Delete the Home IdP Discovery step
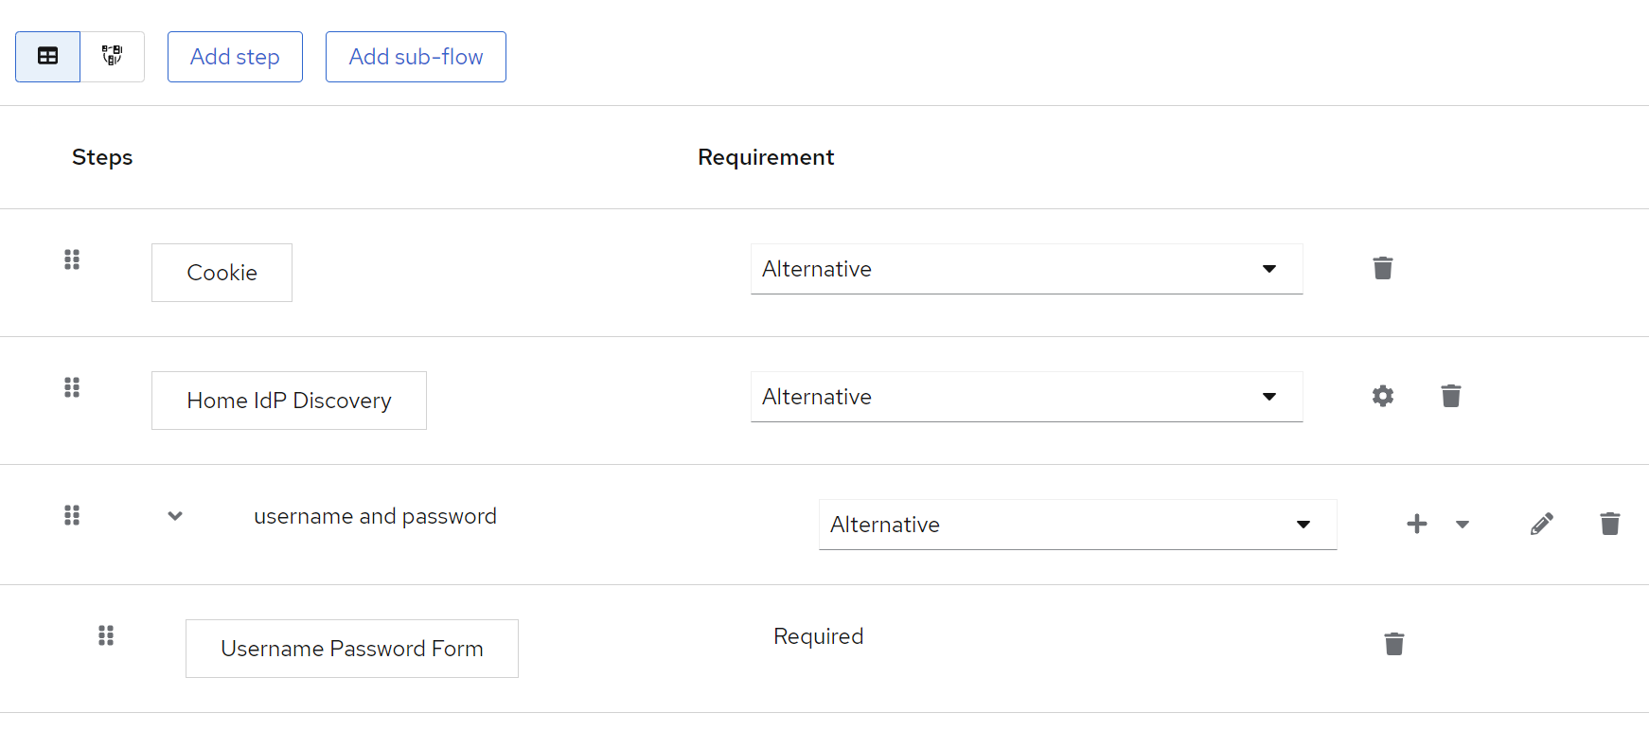This screenshot has width=1649, height=731. point(1450,397)
